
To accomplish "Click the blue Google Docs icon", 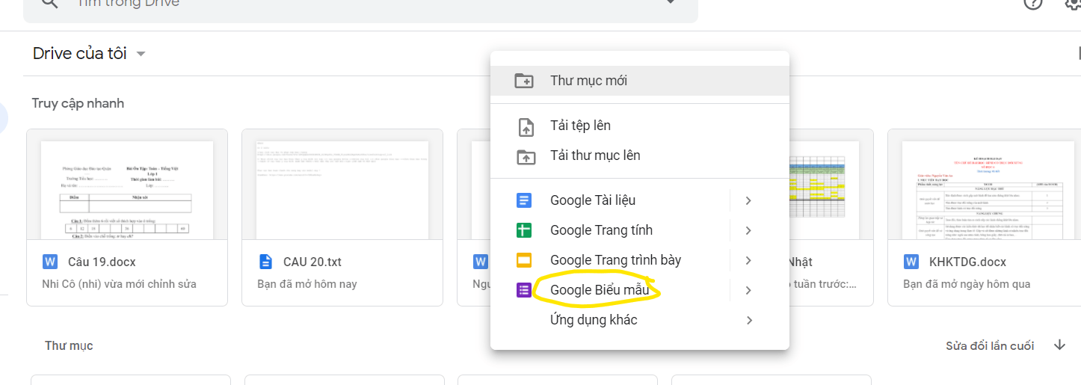I will pos(524,200).
